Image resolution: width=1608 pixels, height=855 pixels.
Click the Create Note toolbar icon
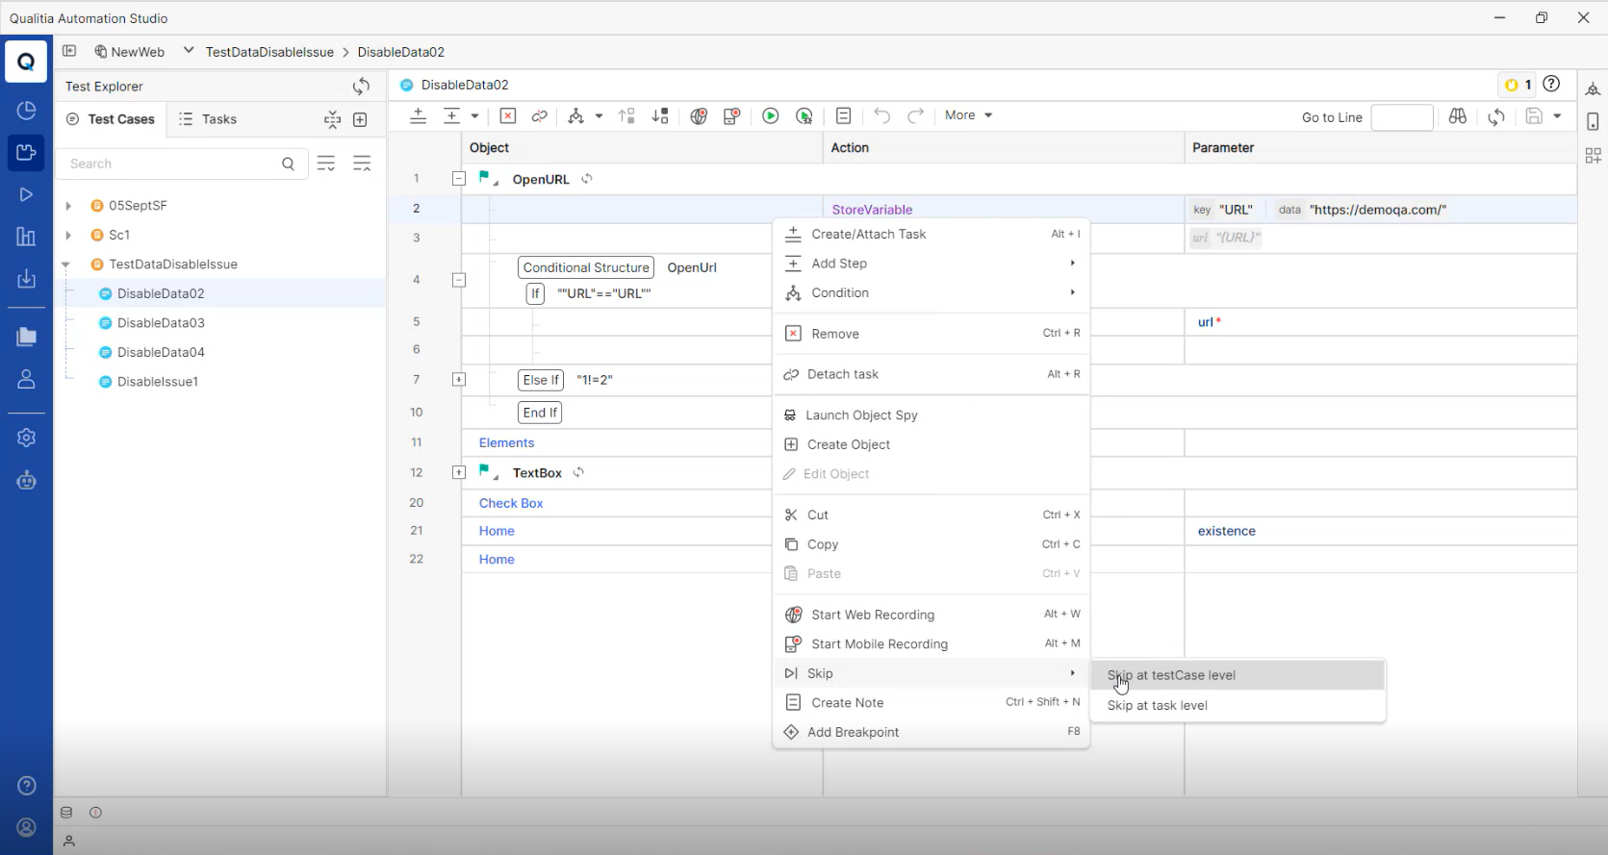[843, 116]
